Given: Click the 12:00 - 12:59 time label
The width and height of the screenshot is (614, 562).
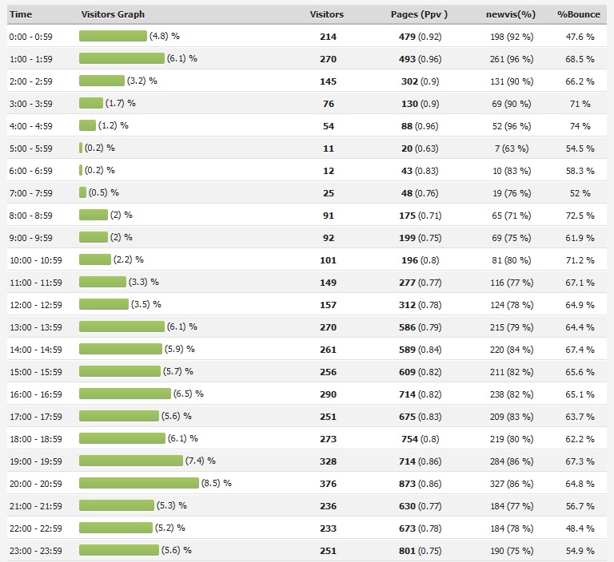Looking at the screenshot, I should point(35,305).
